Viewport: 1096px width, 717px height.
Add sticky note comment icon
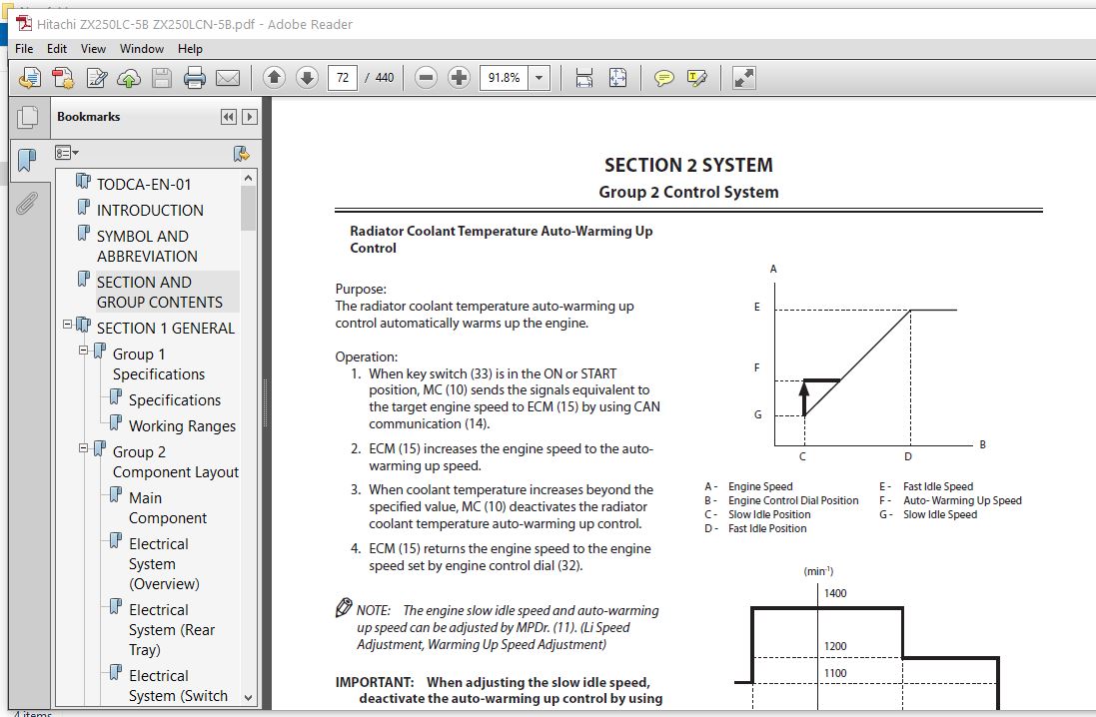click(664, 78)
